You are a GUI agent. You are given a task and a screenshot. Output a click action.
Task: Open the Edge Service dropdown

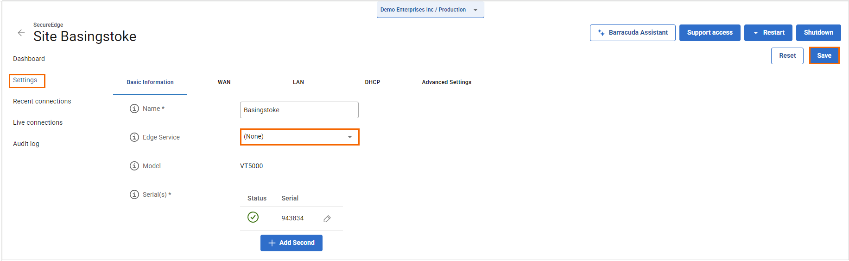coord(299,137)
